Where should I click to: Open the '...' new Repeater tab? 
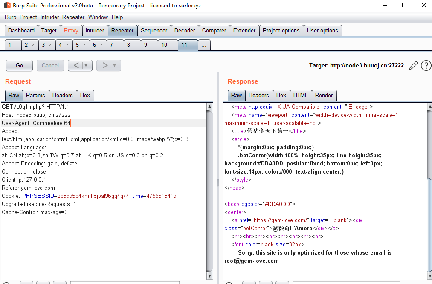[204, 45]
